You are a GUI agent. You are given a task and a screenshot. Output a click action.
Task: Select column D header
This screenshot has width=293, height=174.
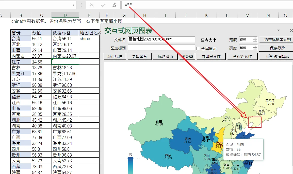(65, 15)
